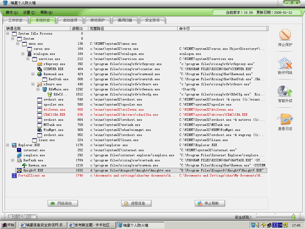The image size is (305, 229).
Task: Click the 停止刷新 button
Action: [210, 203]
